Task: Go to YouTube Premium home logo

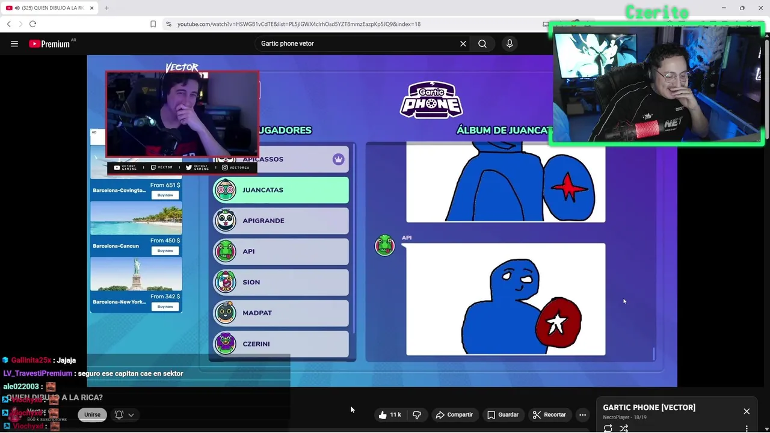Action: pos(49,43)
